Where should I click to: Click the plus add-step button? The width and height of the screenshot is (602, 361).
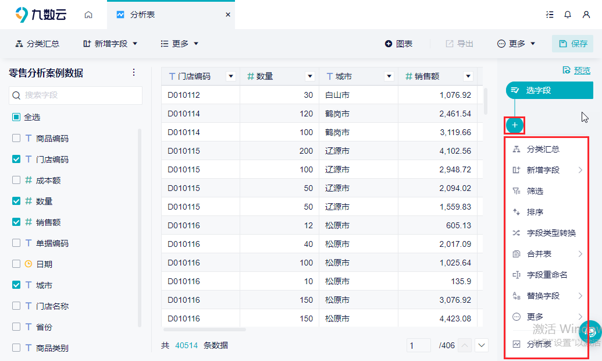pyautogui.click(x=515, y=125)
